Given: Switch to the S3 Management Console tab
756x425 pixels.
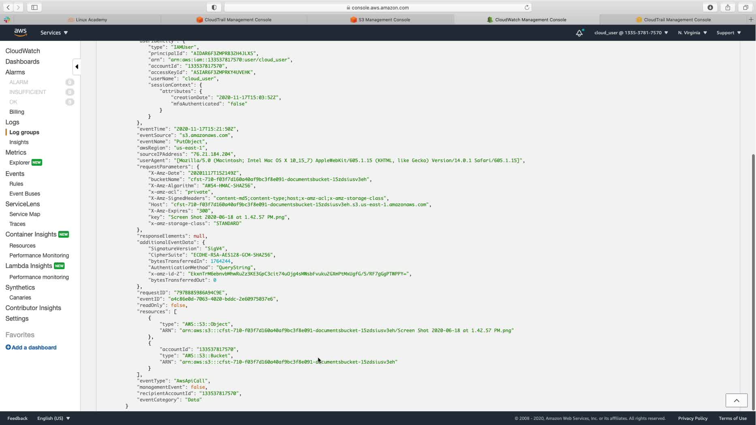Looking at the screenshot, I should pos(380,19).
